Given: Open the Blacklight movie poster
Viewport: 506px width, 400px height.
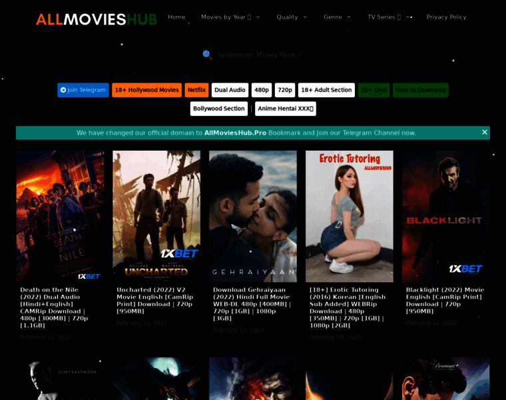Looking at the screenshot, I should coord(446,216).
